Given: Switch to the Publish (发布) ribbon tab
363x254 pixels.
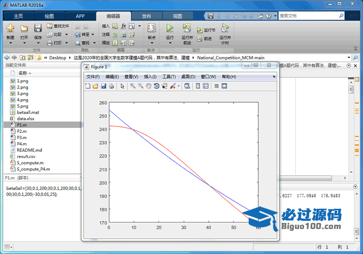Looking at the screenshot, I should (146, 16).
